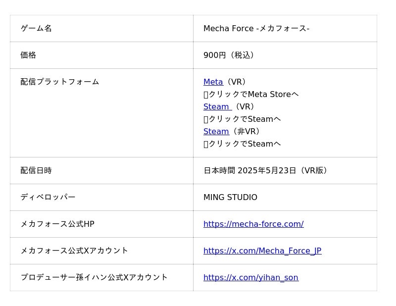Viewport: 396px width, 306px height.
Task: Open the Mecha_Force_JP X account link
Action: pos(262,251)
